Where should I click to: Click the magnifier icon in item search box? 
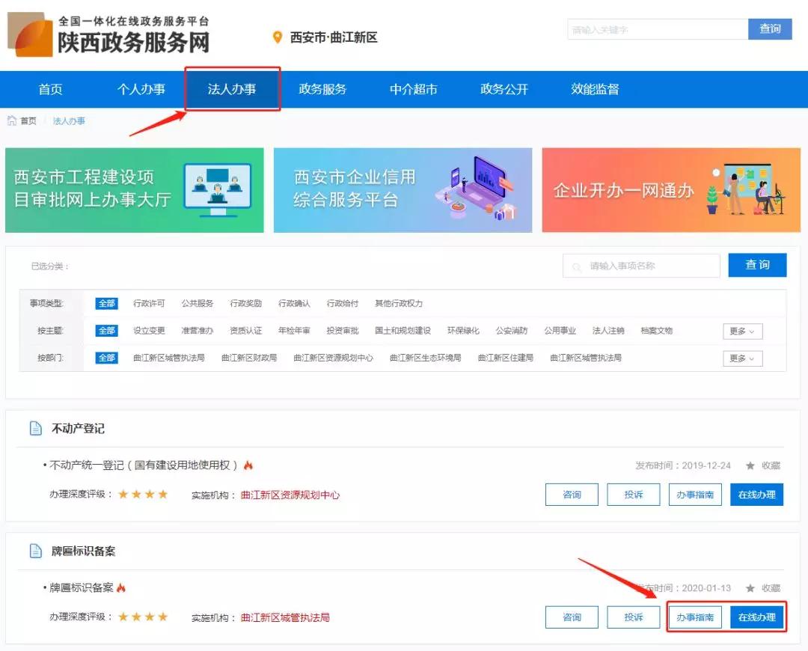[577, 266]
